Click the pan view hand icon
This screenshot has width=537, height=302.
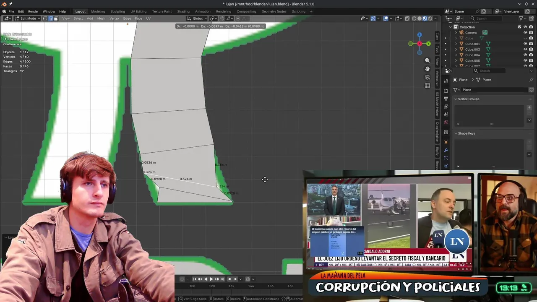tap(427, 69)
